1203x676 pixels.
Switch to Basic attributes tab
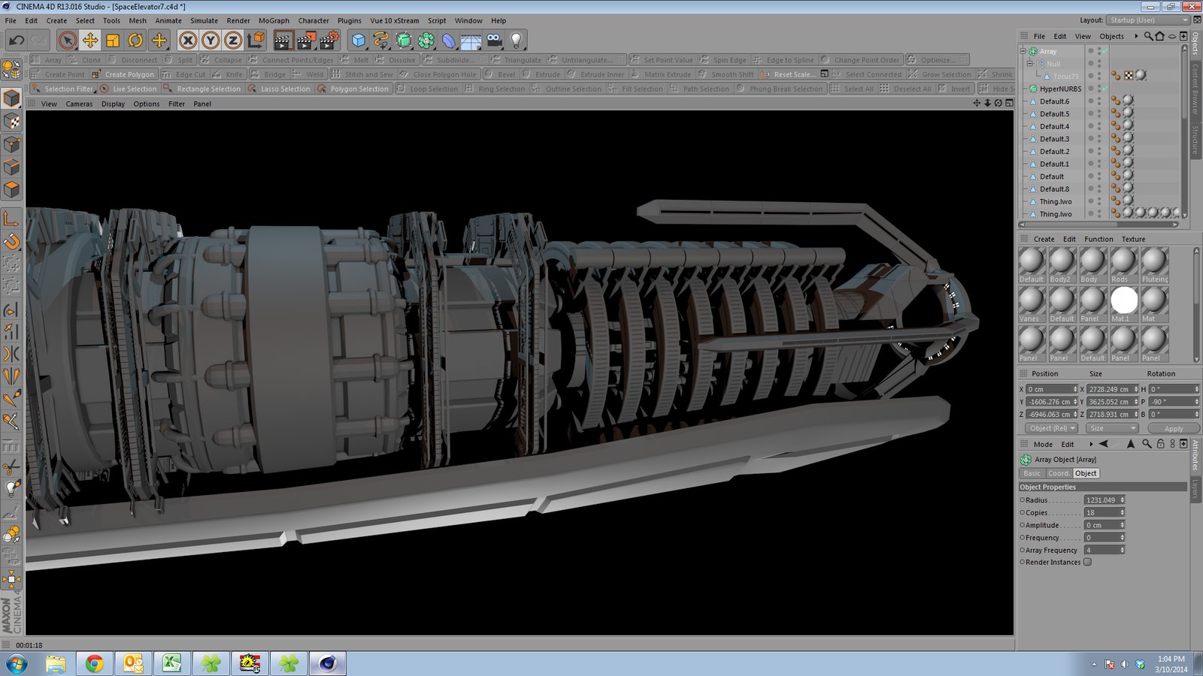[1032, 473]
